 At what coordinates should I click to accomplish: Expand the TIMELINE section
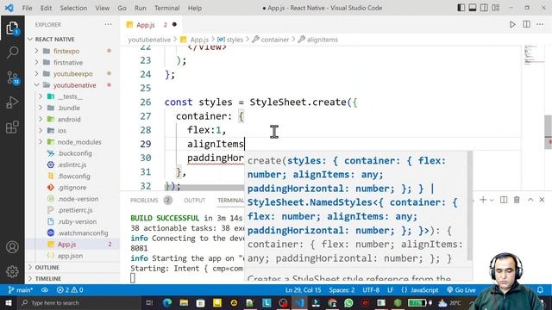point(48,279)
